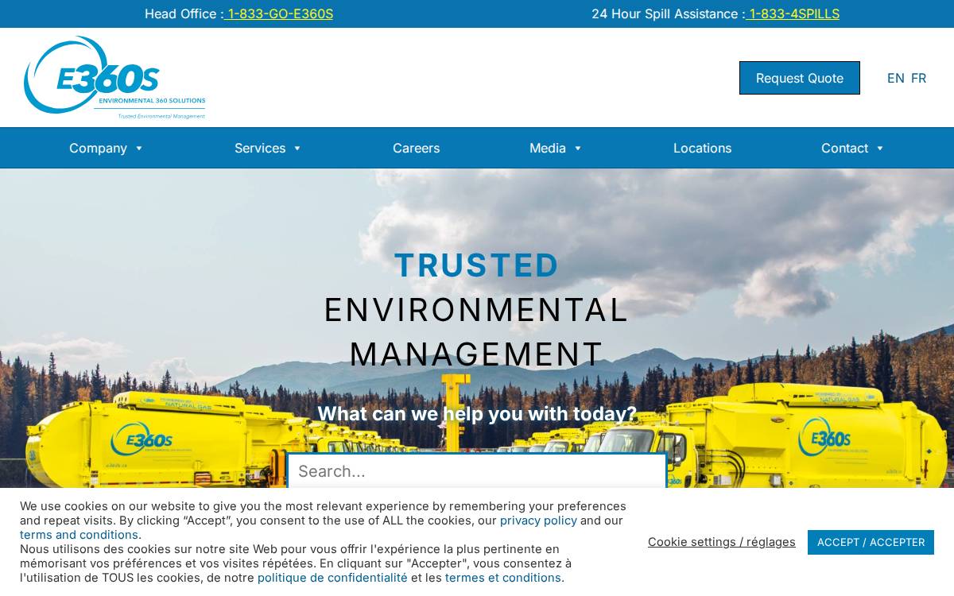
Task: Click 'What can we help you with today?' text
Action: tap(477, 413)
